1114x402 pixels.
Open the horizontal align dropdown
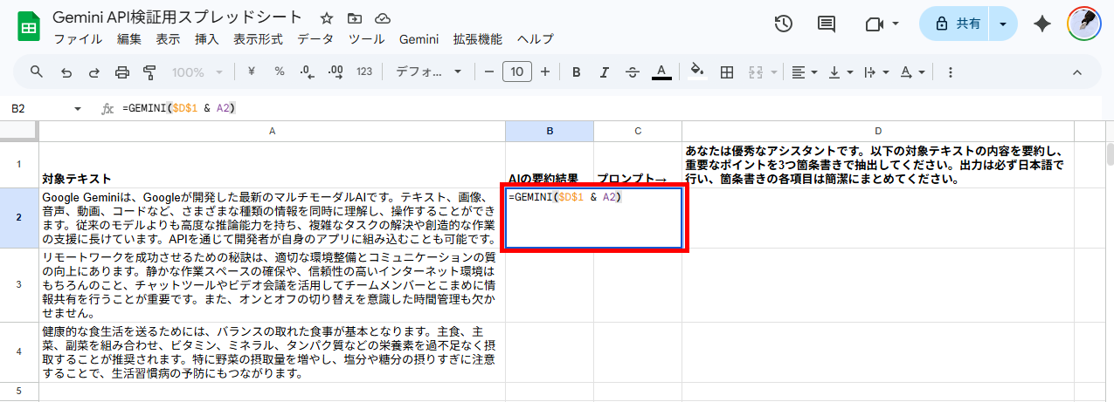coord(804,72)
